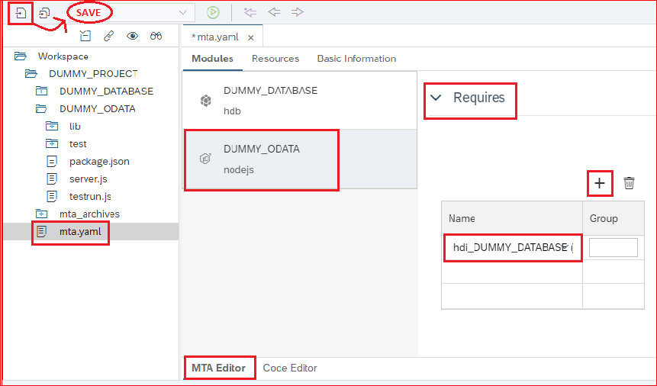Delete requires entry with trash icon

(x=629, y=183)
